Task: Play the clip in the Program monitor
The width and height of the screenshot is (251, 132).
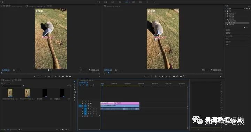Action: tap(163, 76)
